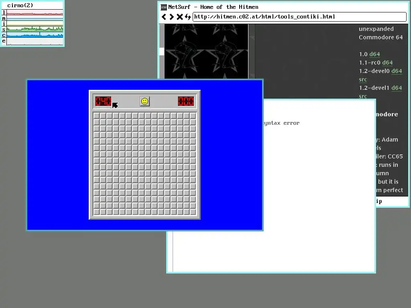Click the NetSurf forward arrow button
411x308 pixels.
[x=171, y=17]
